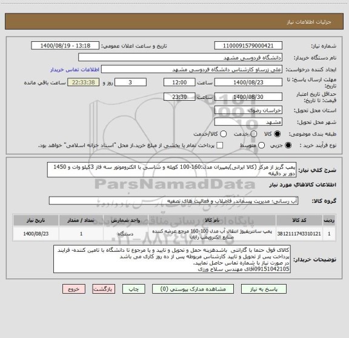
Task: Click the بازگشت back button
Action: pyautogui.click(x=104, y=289)
